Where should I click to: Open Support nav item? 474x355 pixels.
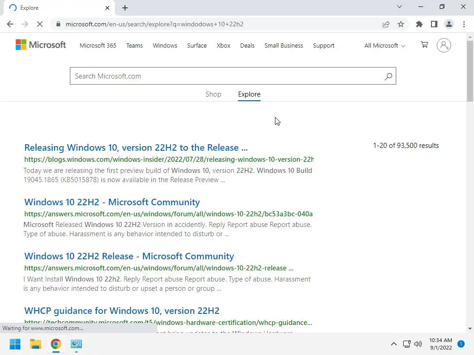pyautogui.click(x=324, y=46)
